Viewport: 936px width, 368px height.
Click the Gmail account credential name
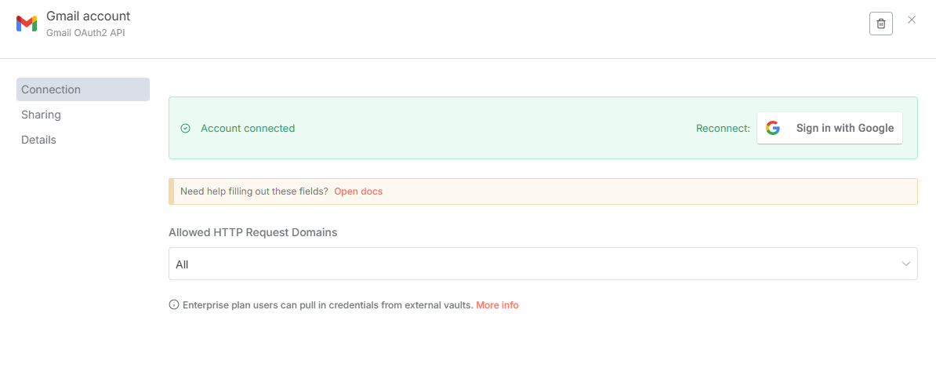(89, 16)
